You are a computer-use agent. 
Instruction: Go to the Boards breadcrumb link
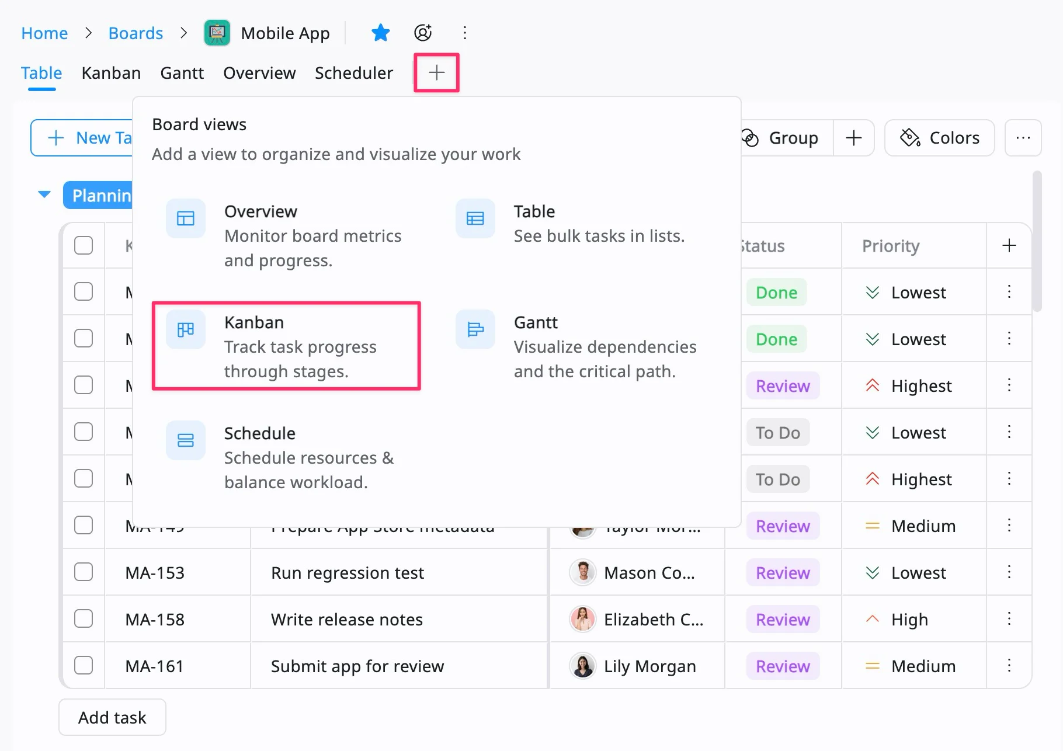136,33
